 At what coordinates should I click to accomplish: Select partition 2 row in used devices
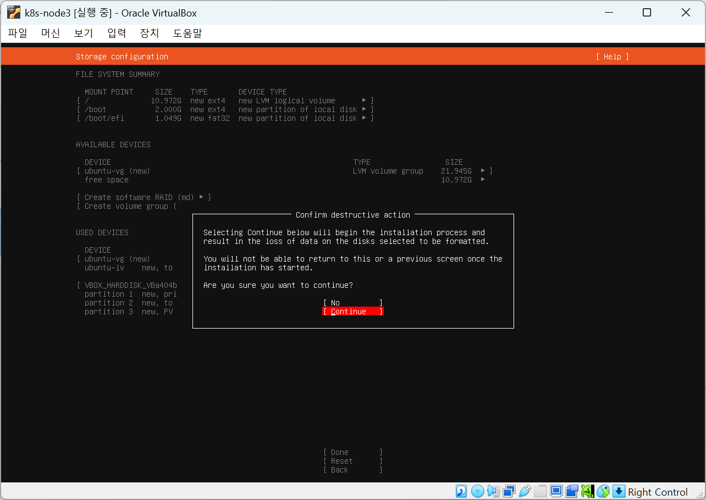(x=129, y=303)
